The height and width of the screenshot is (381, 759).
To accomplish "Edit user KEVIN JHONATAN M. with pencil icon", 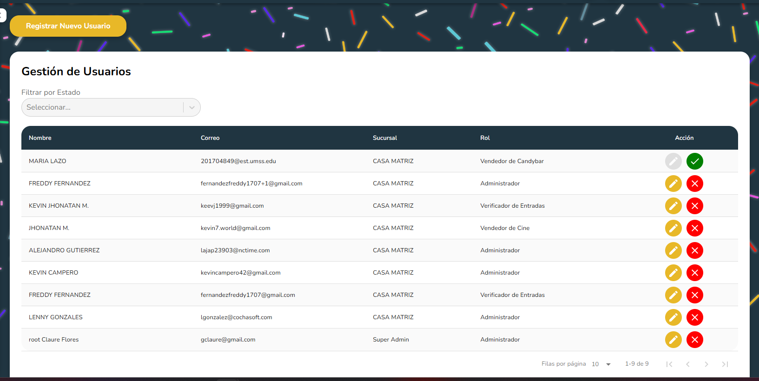I will click(x=673, y=206).
